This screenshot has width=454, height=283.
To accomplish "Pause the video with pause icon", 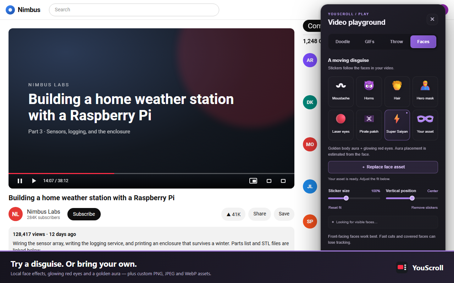I will pyautogui.click(x=20, y=181).
